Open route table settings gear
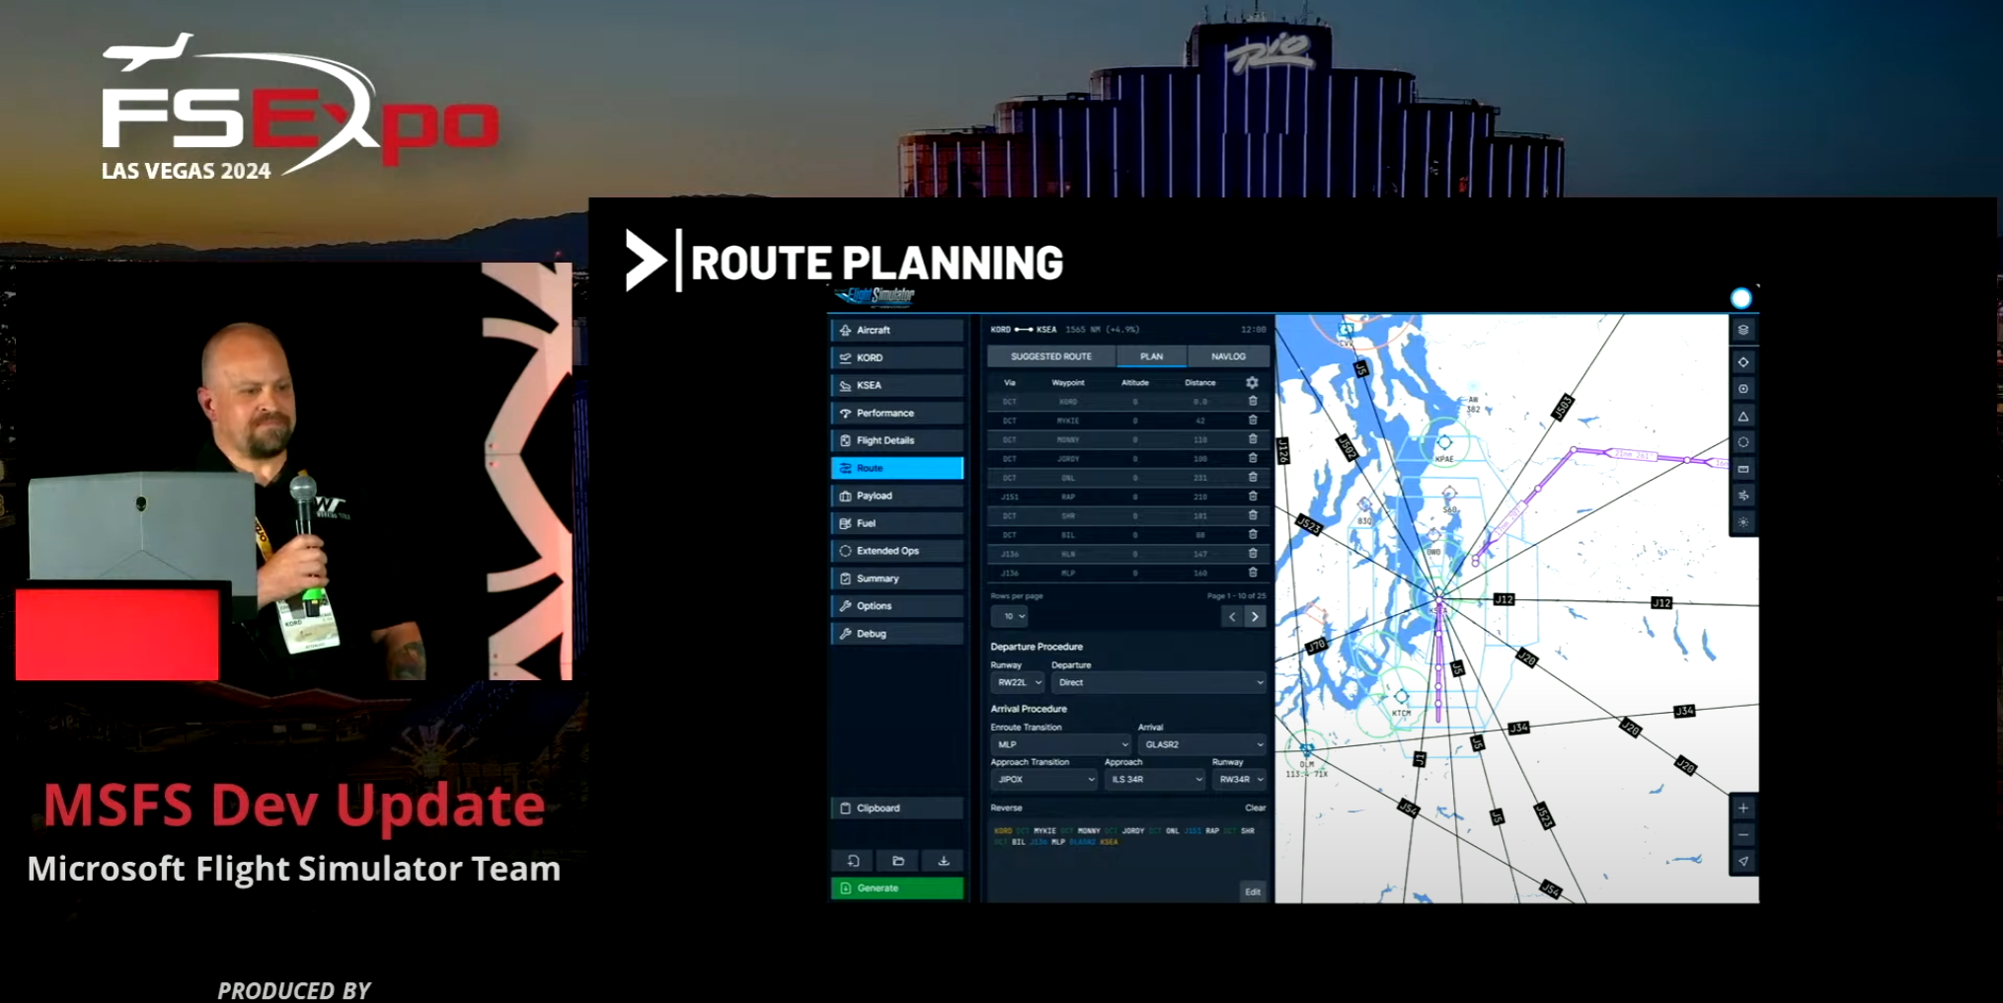 pos(1252,382)
